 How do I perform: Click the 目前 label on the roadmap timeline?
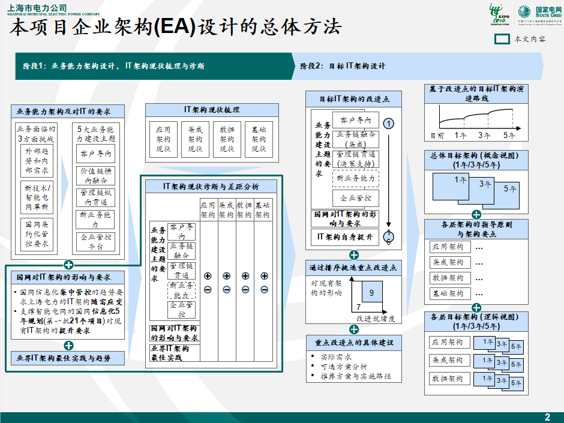click(x=437, y=136)
